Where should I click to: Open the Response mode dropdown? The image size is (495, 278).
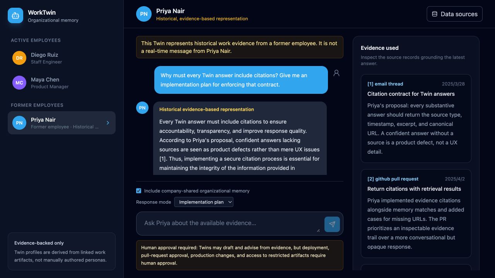point(204,202)
